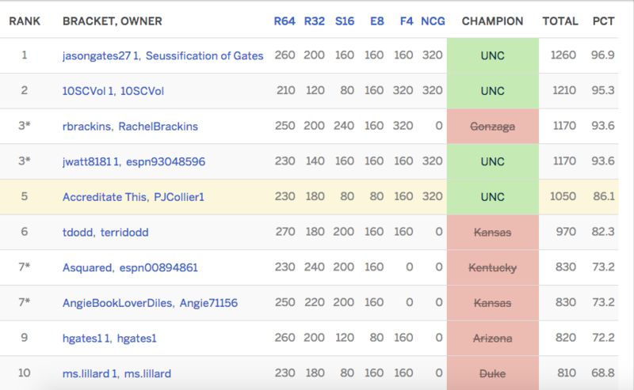Open the 10SCVol 1 bracket link
Screen dimensions: 634x390
point(88,91)
